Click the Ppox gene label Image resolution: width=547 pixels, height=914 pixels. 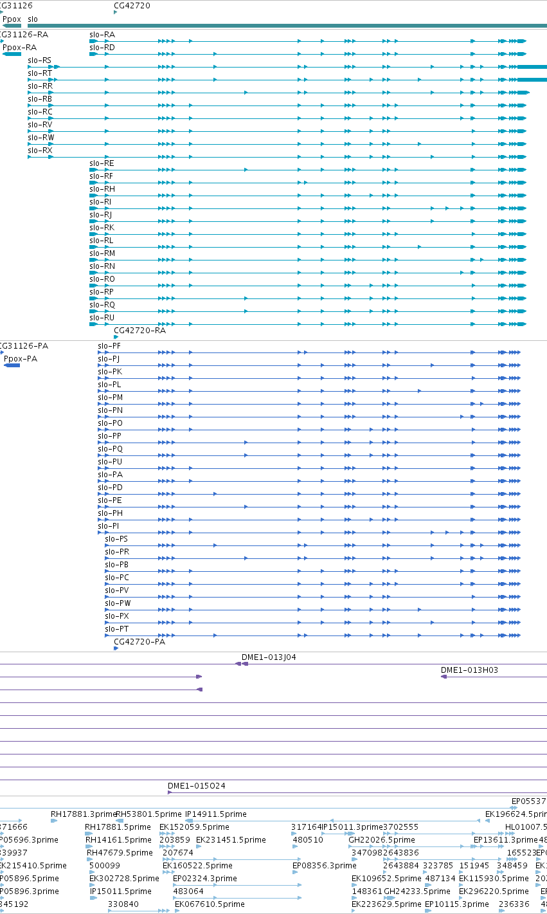[12, 19]
